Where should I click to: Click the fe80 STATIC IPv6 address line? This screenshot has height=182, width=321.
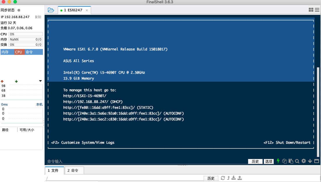click(108, 108)
